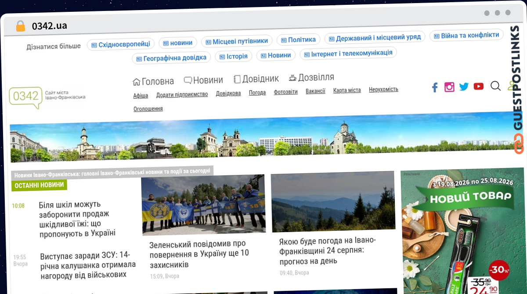Click Додати підприємство link

182,94
